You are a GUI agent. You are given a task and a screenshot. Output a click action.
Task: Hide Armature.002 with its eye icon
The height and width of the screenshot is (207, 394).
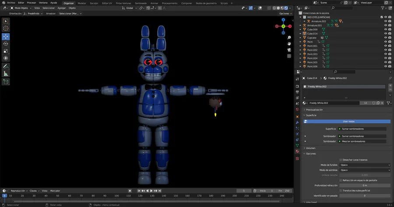386,21
